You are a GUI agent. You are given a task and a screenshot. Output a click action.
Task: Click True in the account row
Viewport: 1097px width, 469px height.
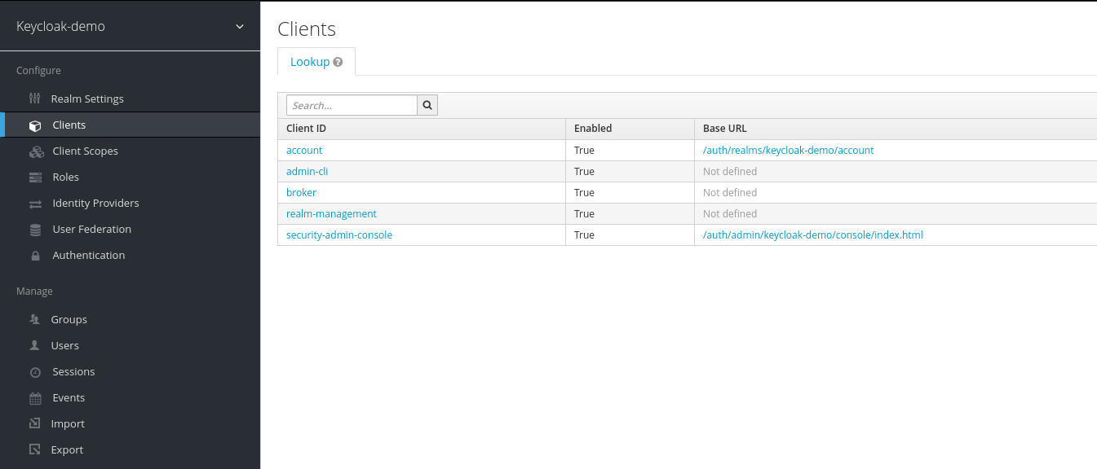tap(584, 151)
